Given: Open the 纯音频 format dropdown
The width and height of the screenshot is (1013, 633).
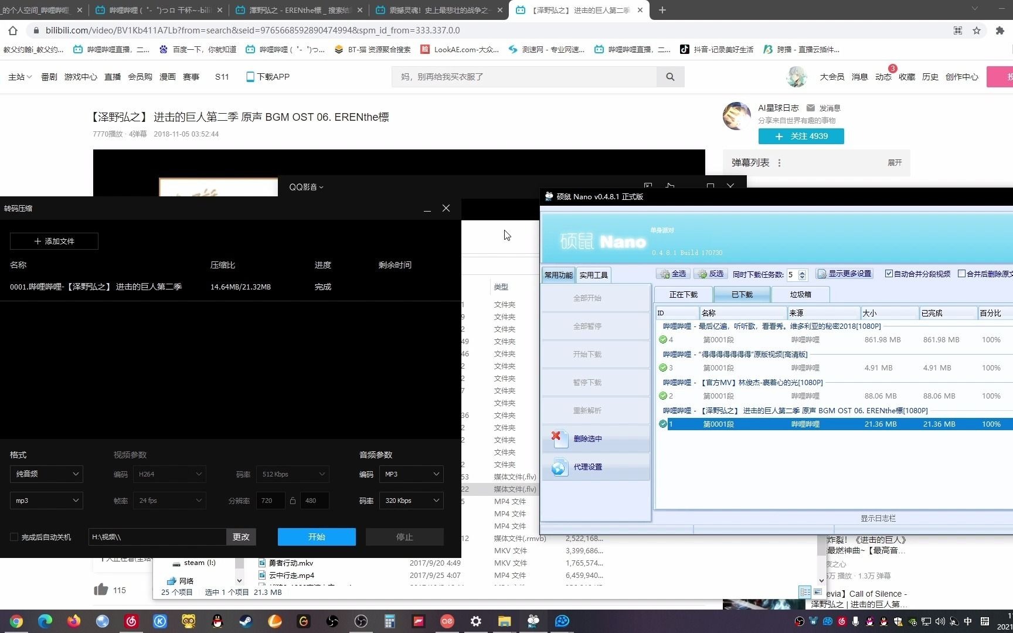Looking at the screenshot, I should pyautogui.click(x=46, y=474).
